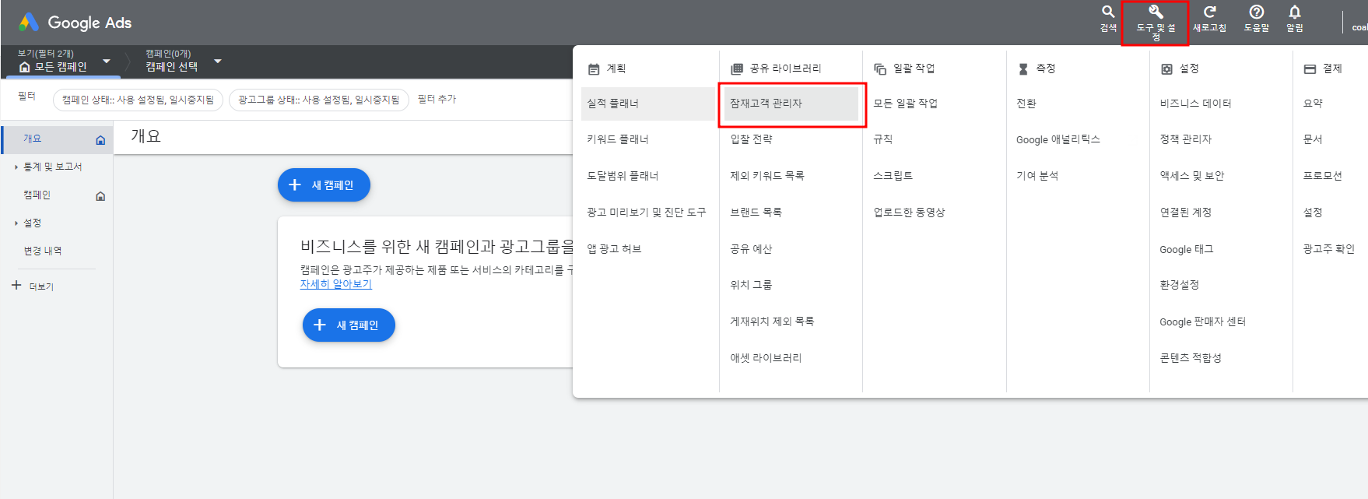Open 잠재고객 관리자 from the menu
1368x499 pixels.
pyautogui.click(x=791, y=104)
